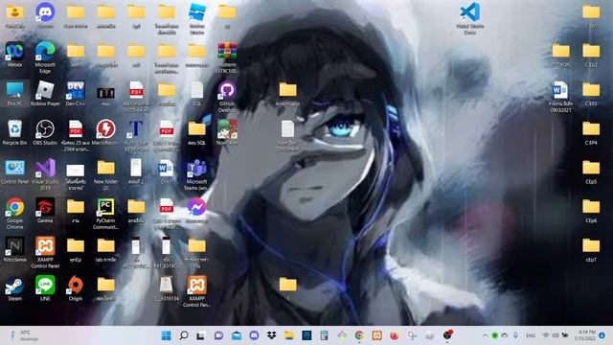This screenshot has width=613, height=345.
Task: Launch the Visual Studio 2019 shortcut
Action: (45, 174)
